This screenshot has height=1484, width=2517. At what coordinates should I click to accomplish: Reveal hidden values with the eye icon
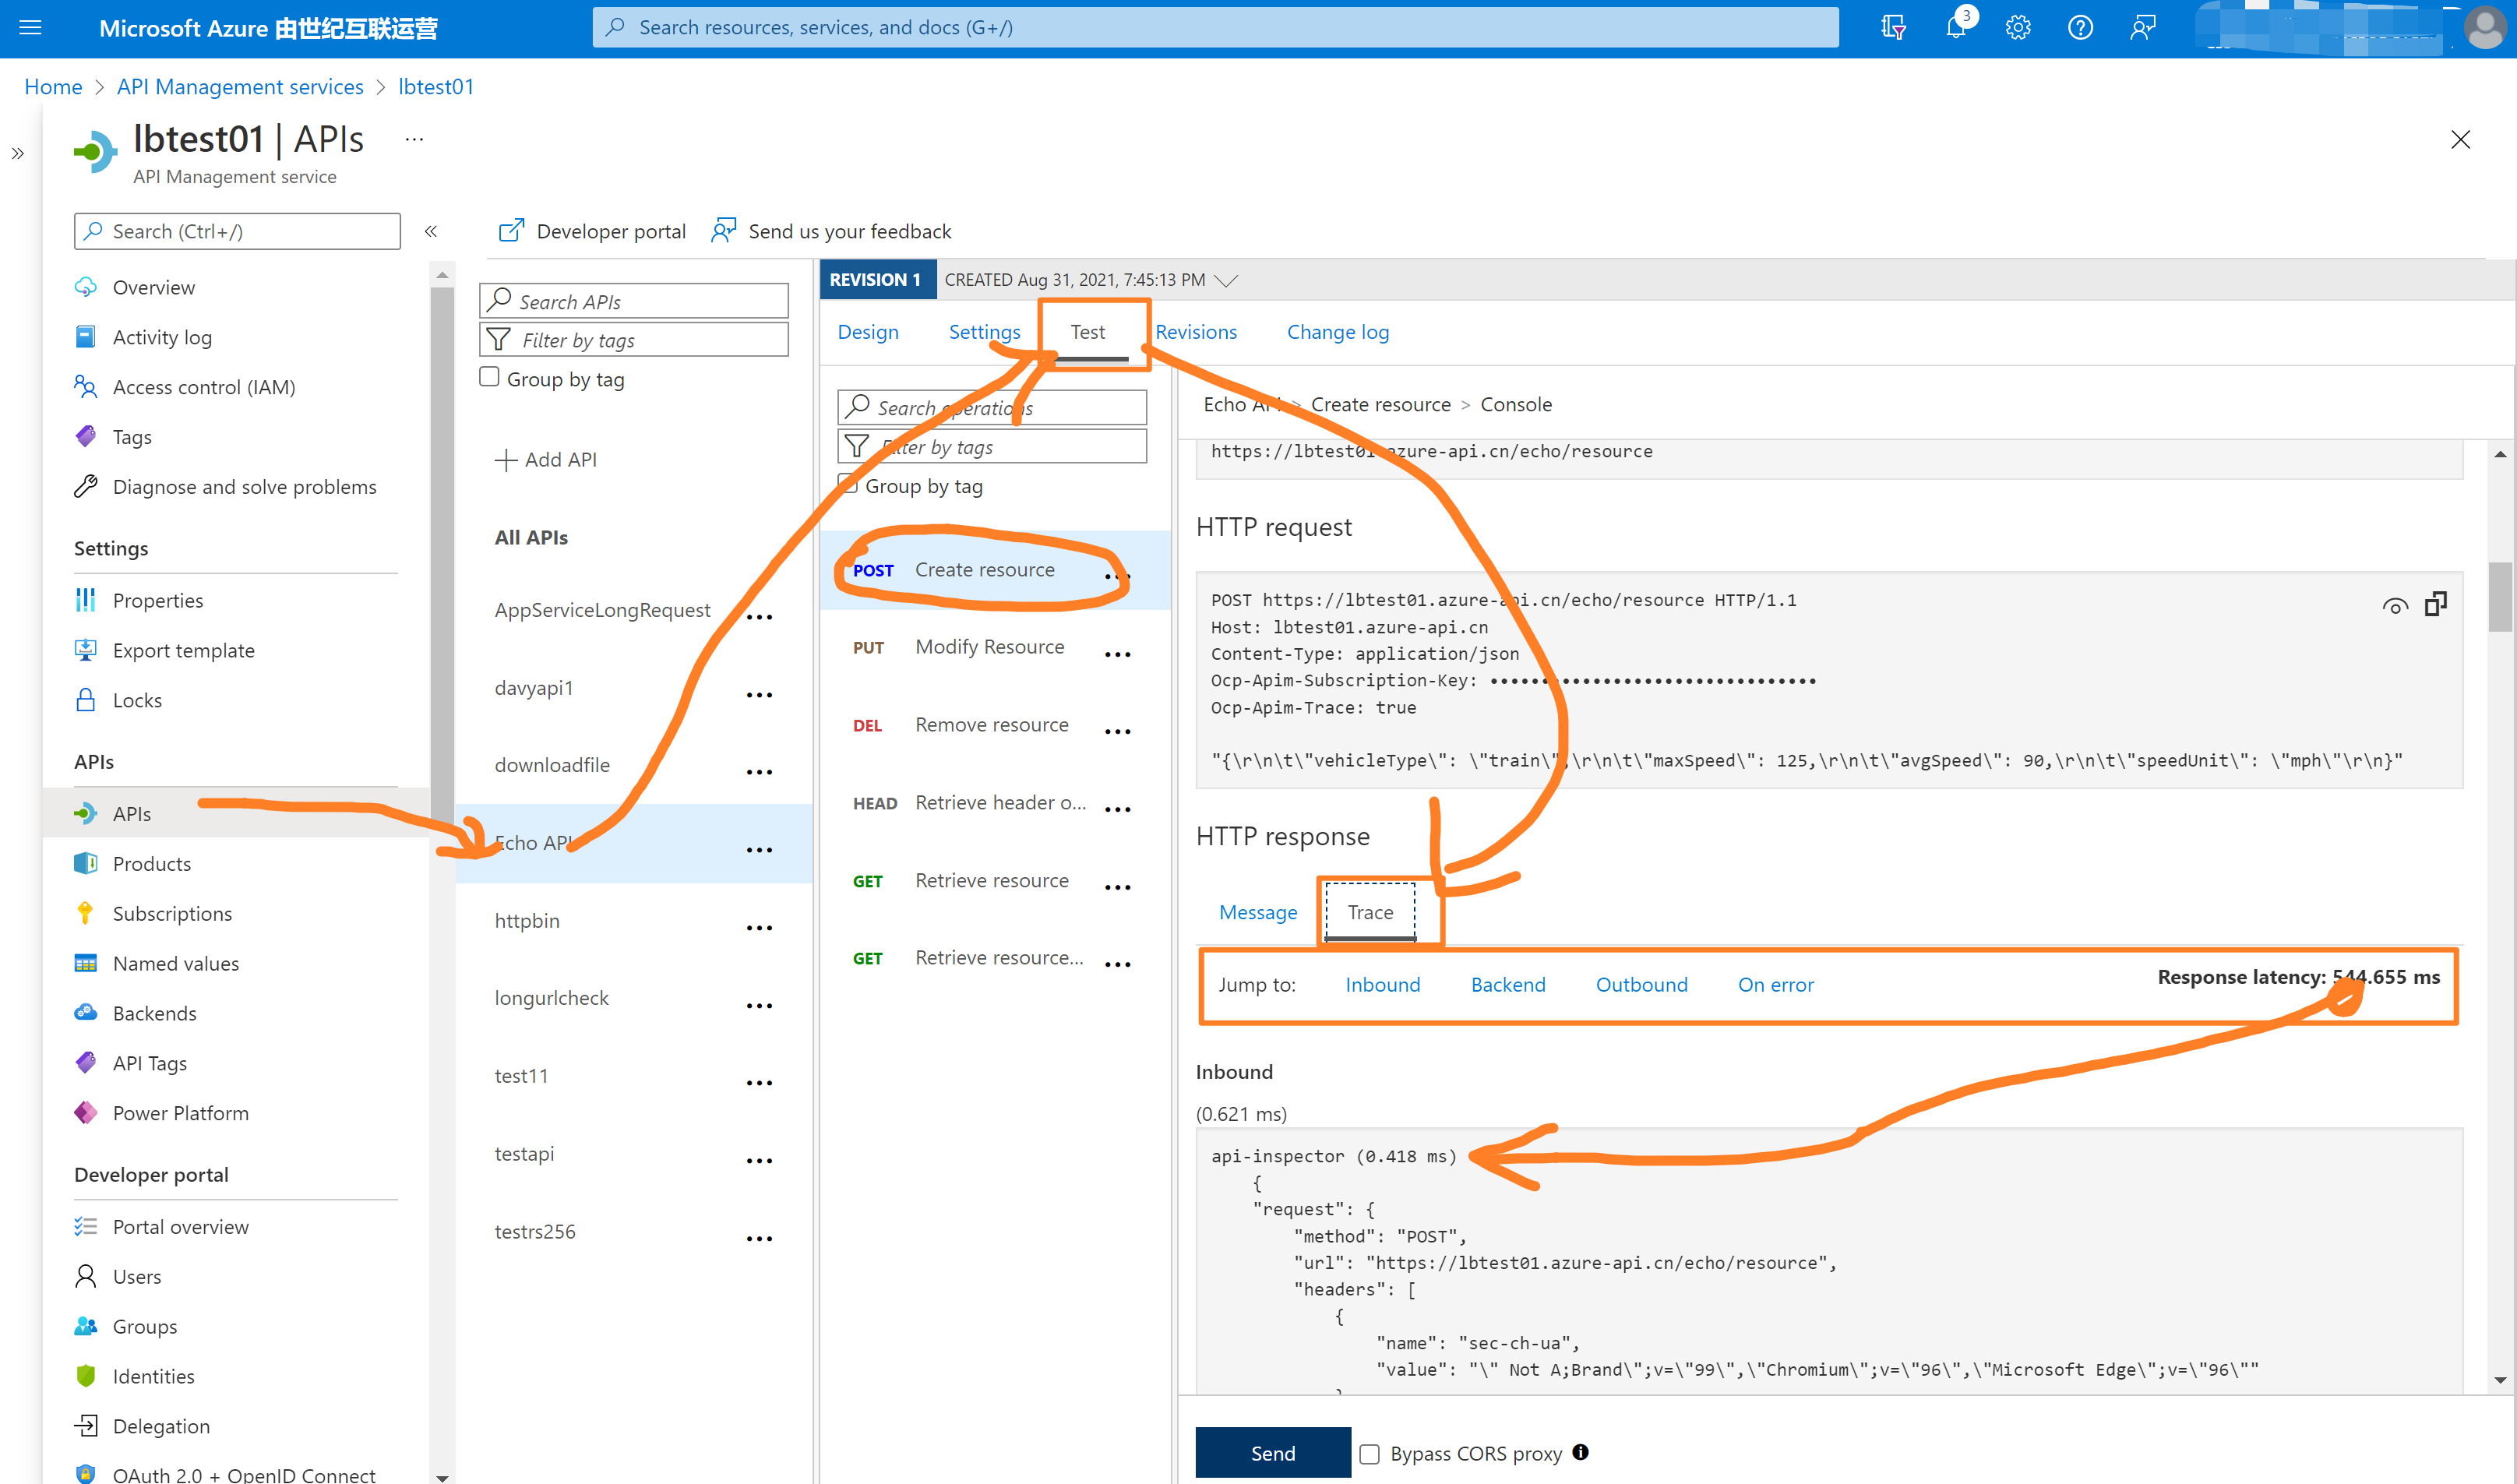[2395, 604]
